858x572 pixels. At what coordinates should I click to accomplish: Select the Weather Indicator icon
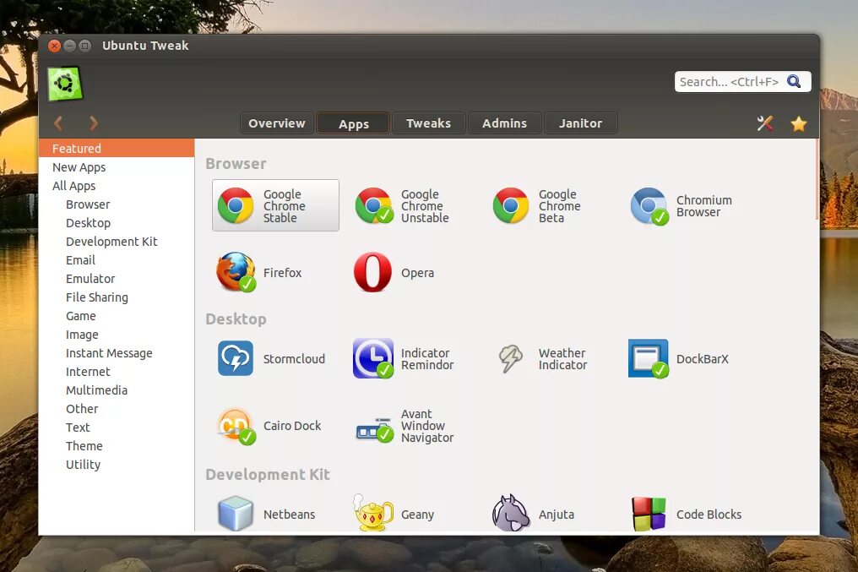[x=511, y=358]
